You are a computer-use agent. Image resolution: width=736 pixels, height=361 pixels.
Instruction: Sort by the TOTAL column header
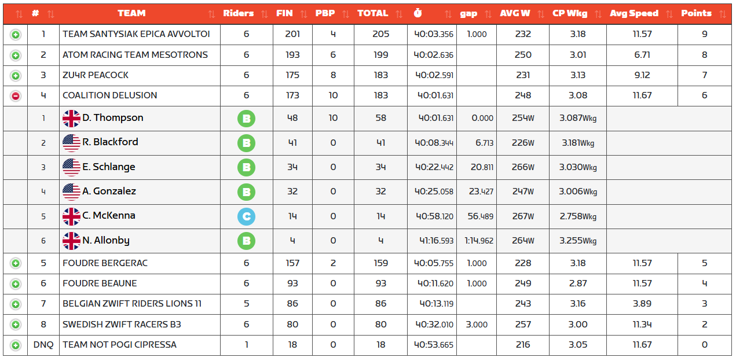(372, 13)
